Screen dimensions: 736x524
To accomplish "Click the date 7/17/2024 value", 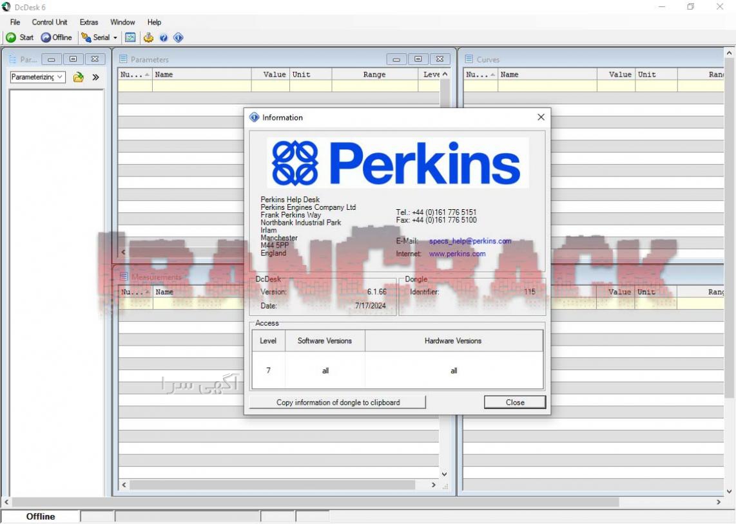I will point(371,306).
